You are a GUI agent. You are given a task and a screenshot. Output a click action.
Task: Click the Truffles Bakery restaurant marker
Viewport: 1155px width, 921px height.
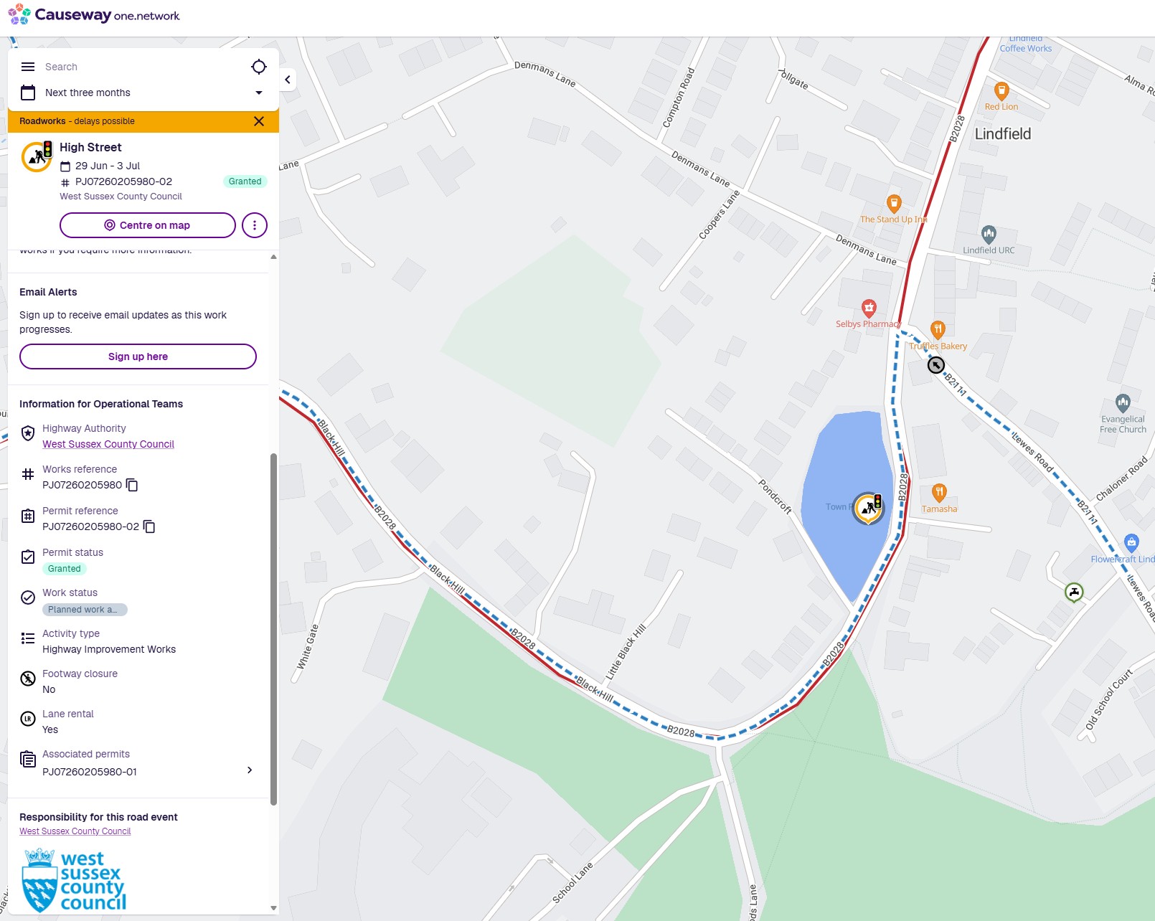[x=938, y=329]
